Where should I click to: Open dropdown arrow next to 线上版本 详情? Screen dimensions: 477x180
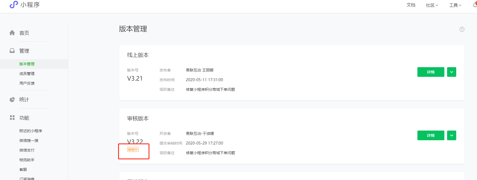pos(452,72)
